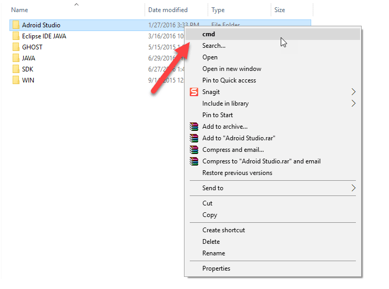Select Search... in the context menu

[x=273, y=46]
